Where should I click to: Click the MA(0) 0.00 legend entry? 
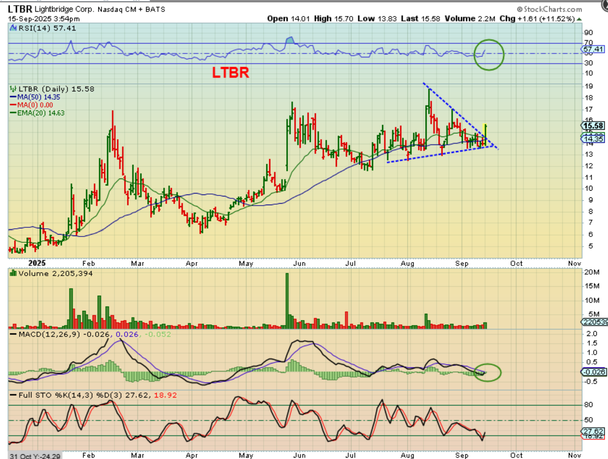[x=35, y=105]
